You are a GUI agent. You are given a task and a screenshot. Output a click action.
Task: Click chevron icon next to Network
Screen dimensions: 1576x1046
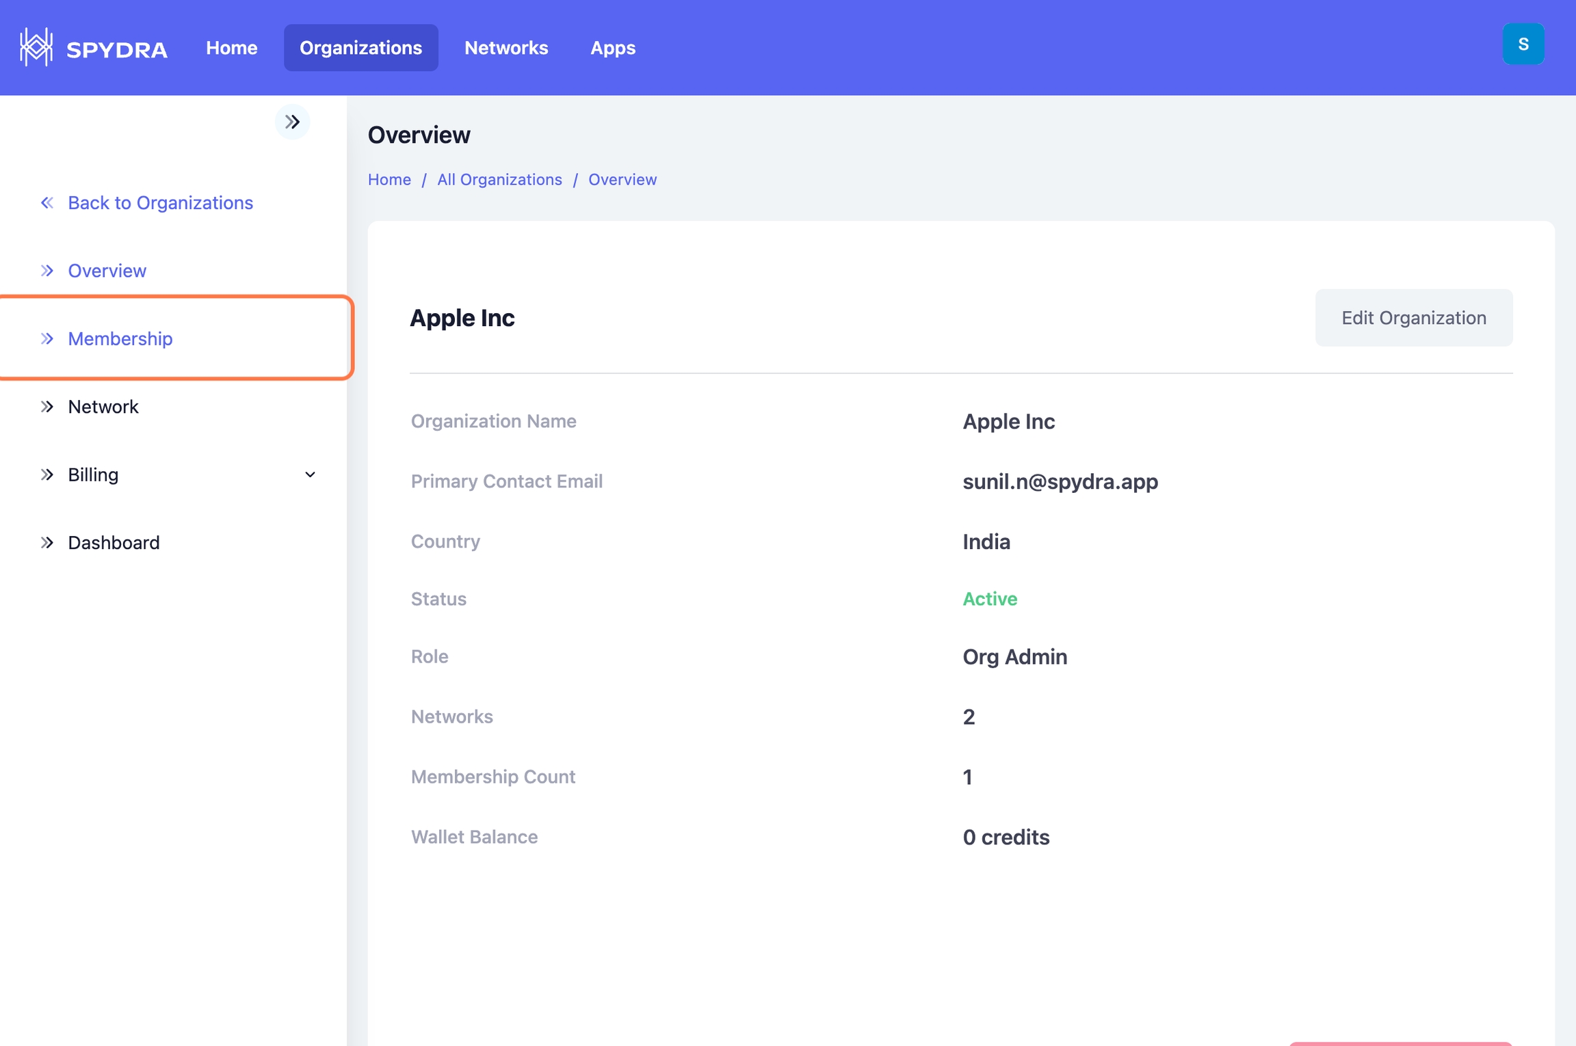(x=47, y=407)
